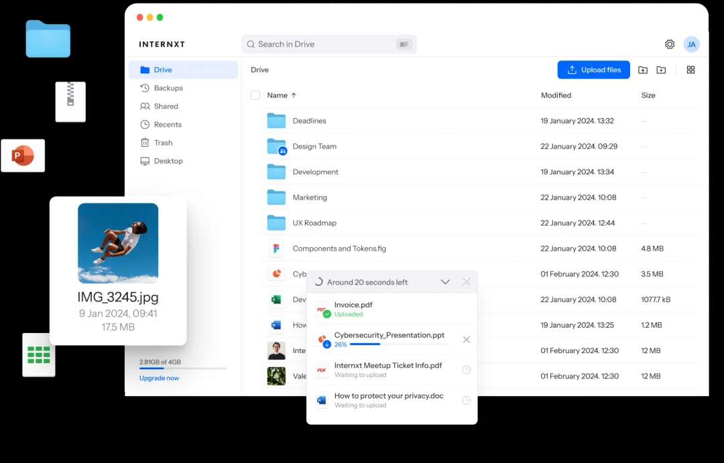
Task: Open the IMG_3245.jpg thumbnail preview
Action: [118, 243]
